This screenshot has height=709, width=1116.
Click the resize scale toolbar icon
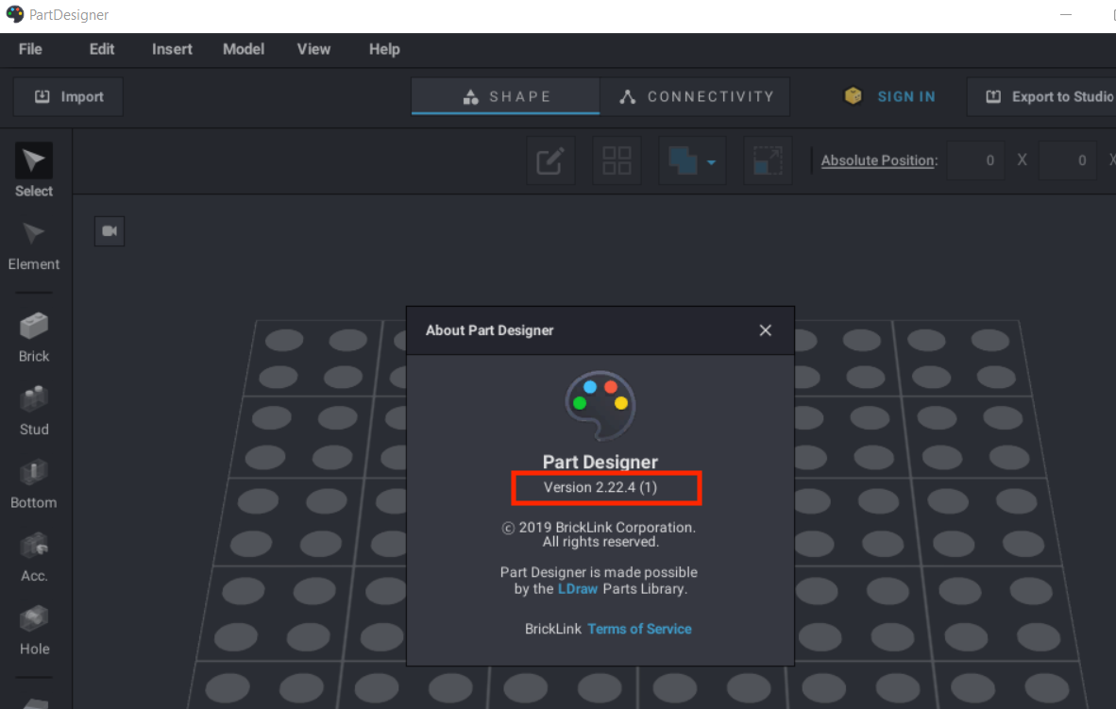tap(767, 161)
